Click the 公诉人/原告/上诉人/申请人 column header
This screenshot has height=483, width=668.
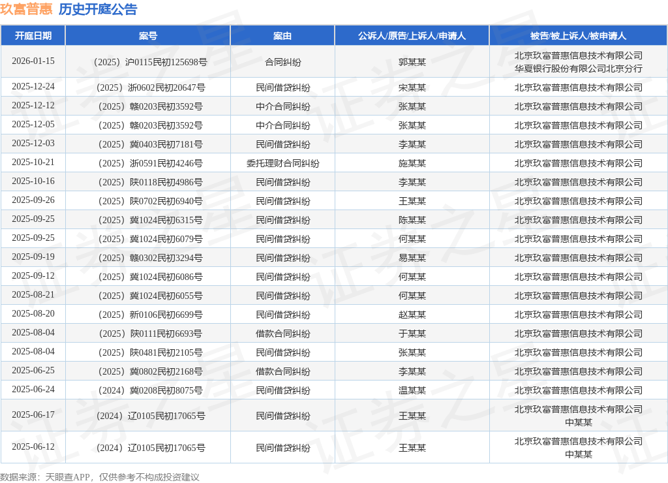(412, 36)
